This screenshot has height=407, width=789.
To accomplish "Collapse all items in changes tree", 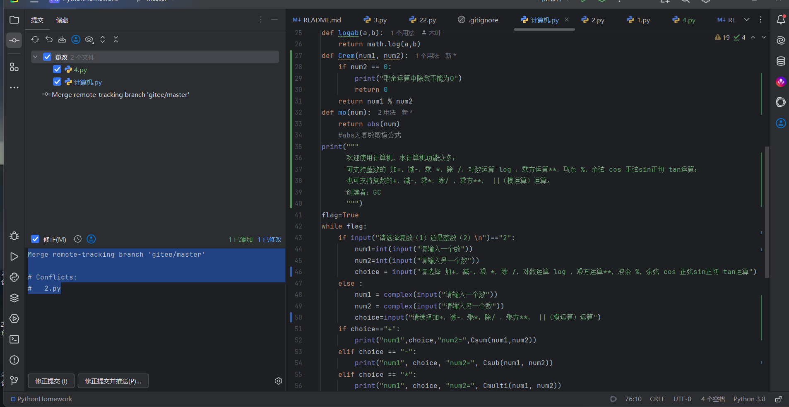I will pyautogui.click(x=116, y=39).
